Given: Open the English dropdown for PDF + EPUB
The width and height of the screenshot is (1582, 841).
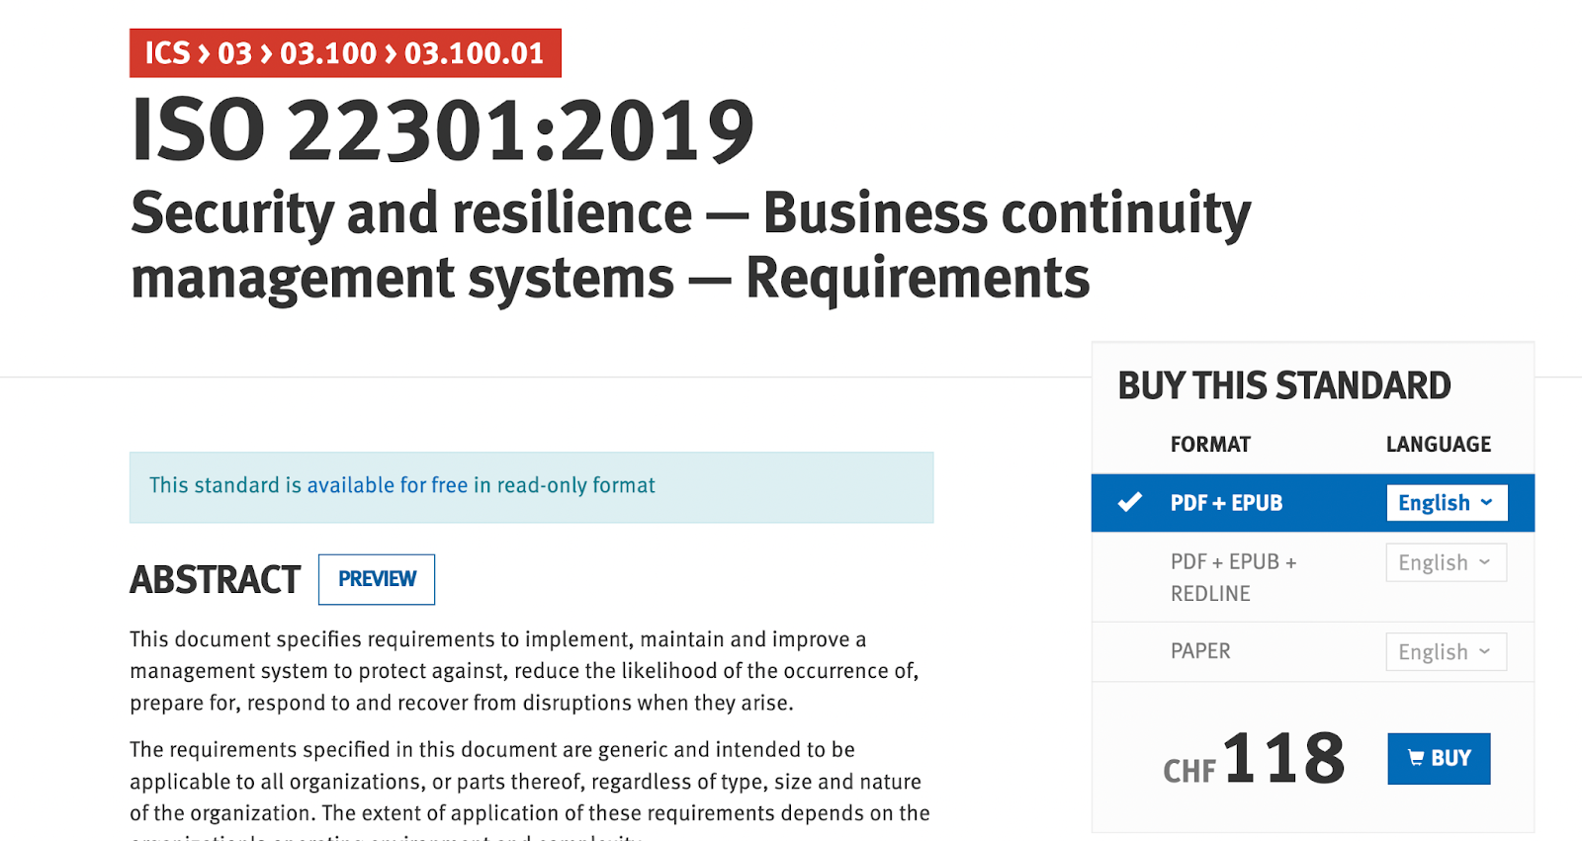Looking at the screenshot, I should point(1447,503).
